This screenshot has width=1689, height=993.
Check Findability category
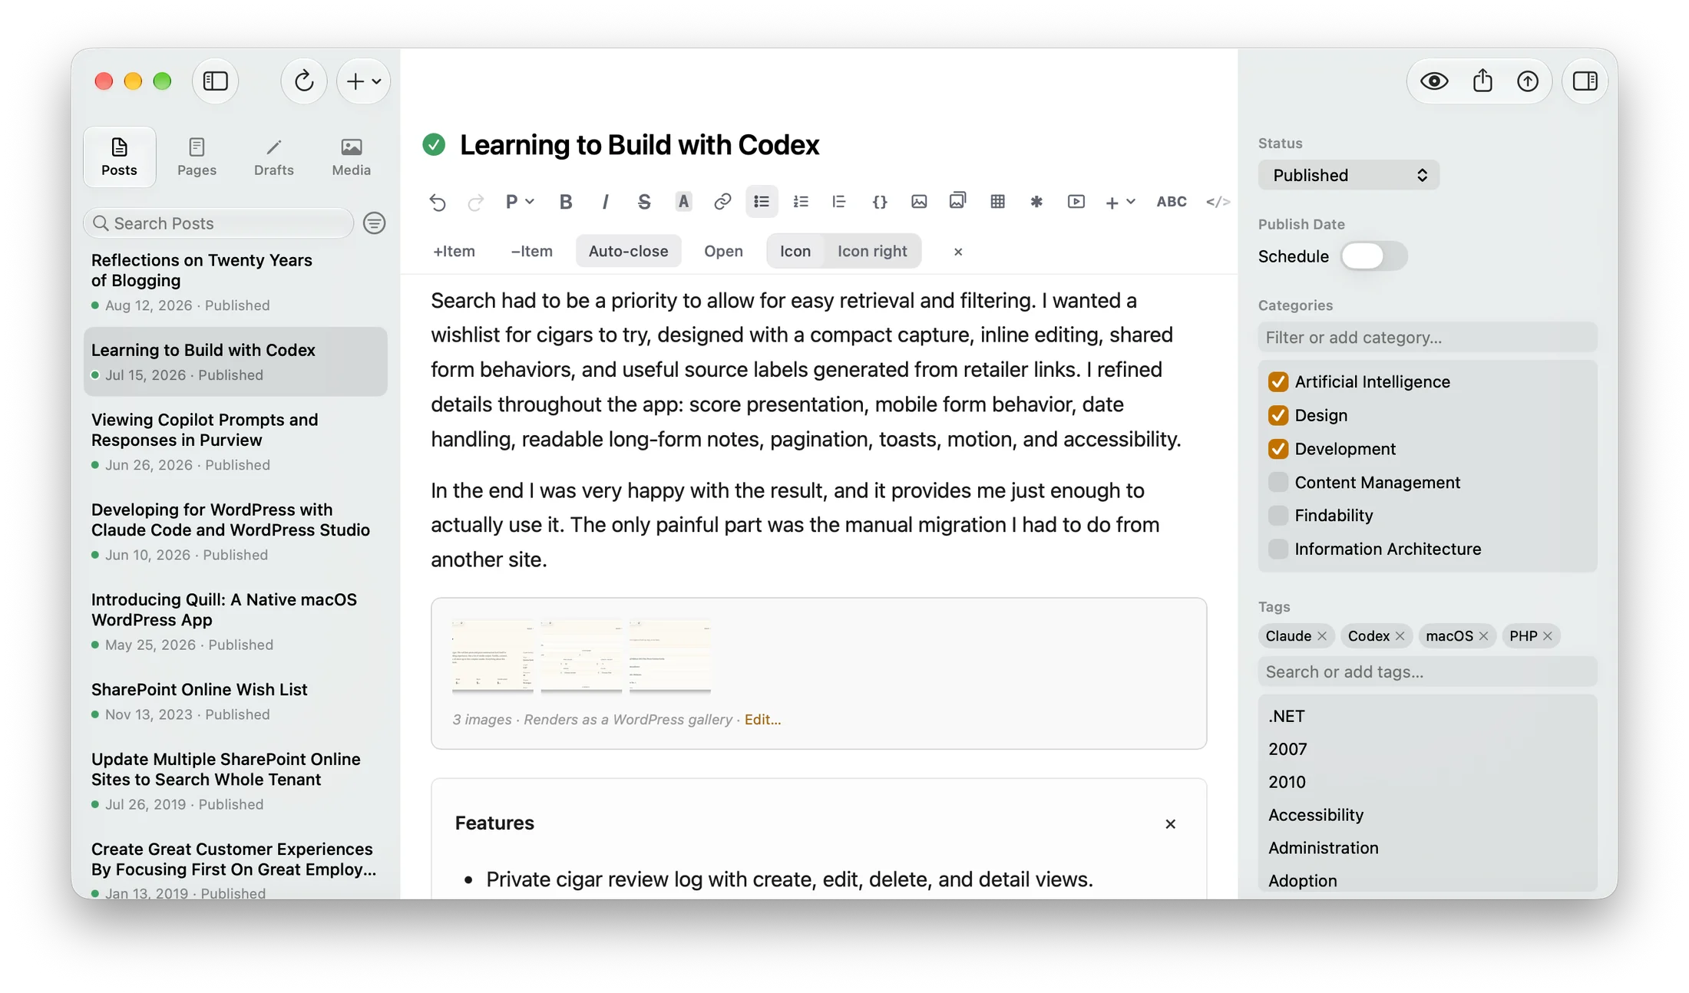pos(1278,516)
